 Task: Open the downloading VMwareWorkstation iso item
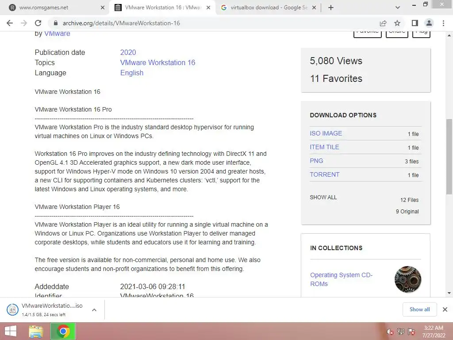(45, 309)
